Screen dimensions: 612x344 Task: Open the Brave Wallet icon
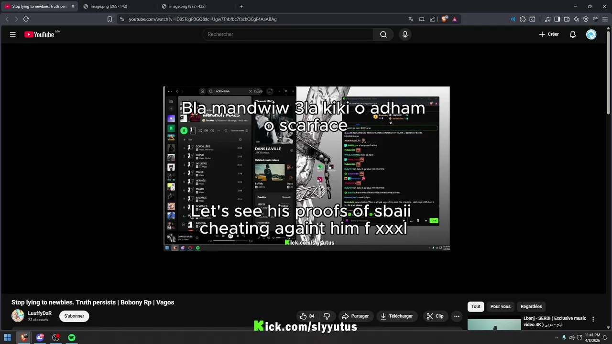(x=567, y=19)
